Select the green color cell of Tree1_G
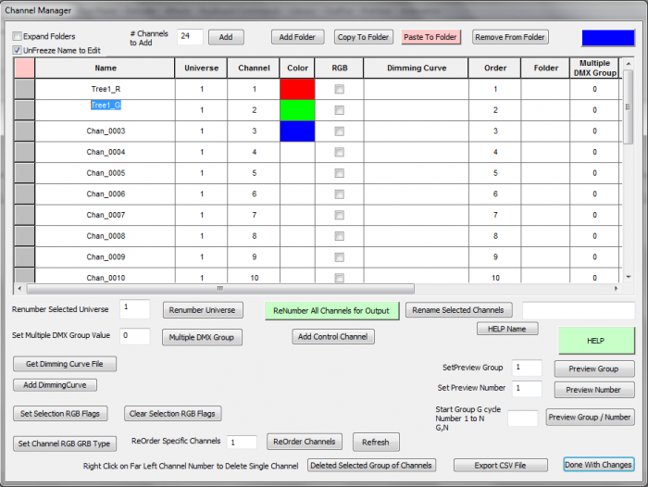 pos(297,110)
